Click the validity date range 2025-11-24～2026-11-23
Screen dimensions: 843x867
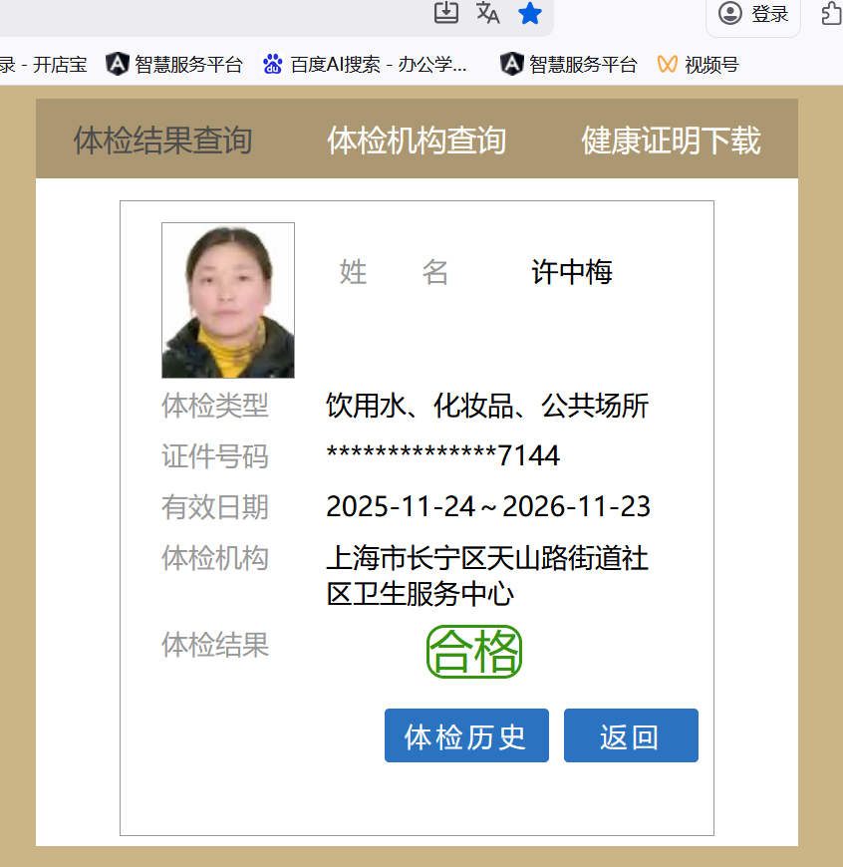488,507
